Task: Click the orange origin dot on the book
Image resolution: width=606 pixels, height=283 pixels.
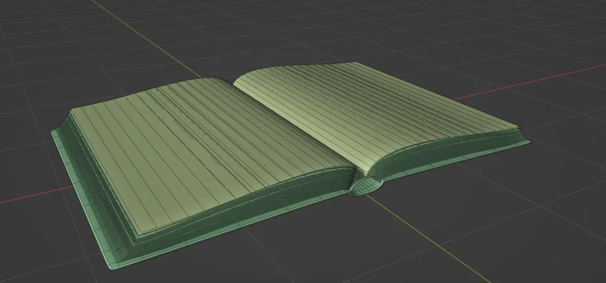Action: [x=286, y=137]
